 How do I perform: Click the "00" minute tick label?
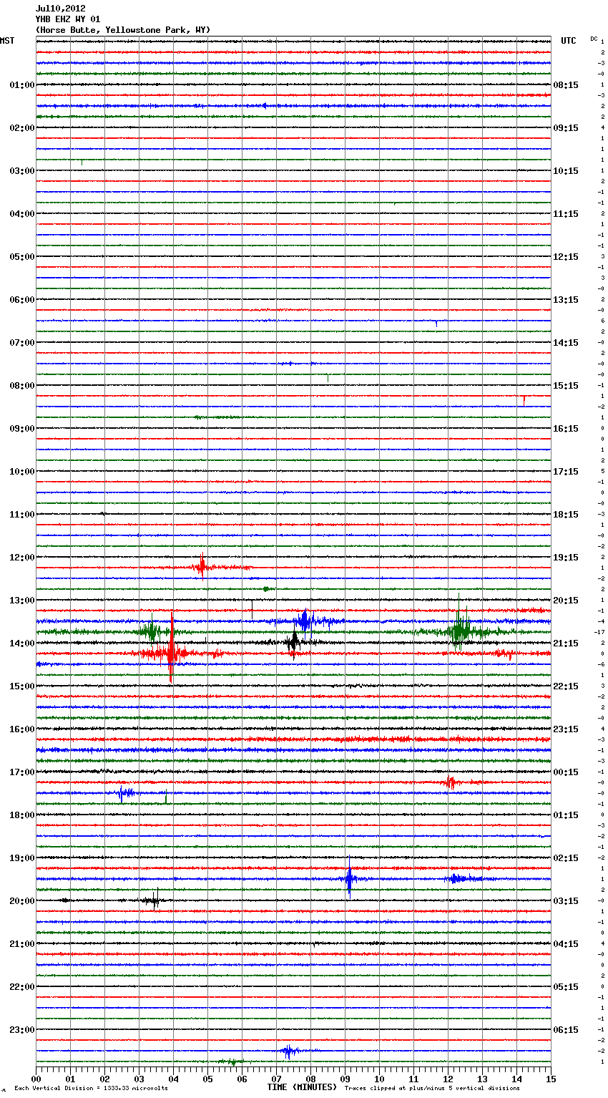coord(36,1079)
